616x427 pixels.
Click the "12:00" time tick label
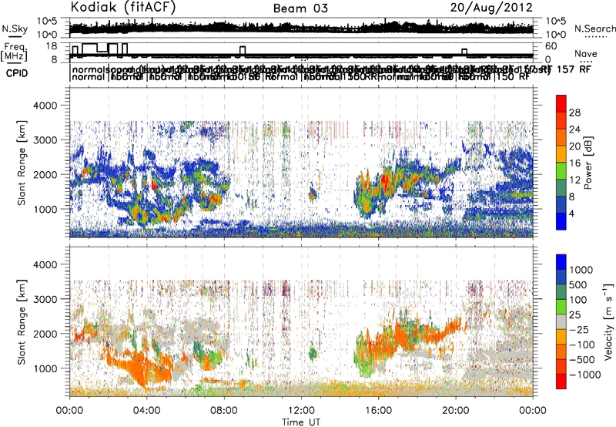pos(301,411)
